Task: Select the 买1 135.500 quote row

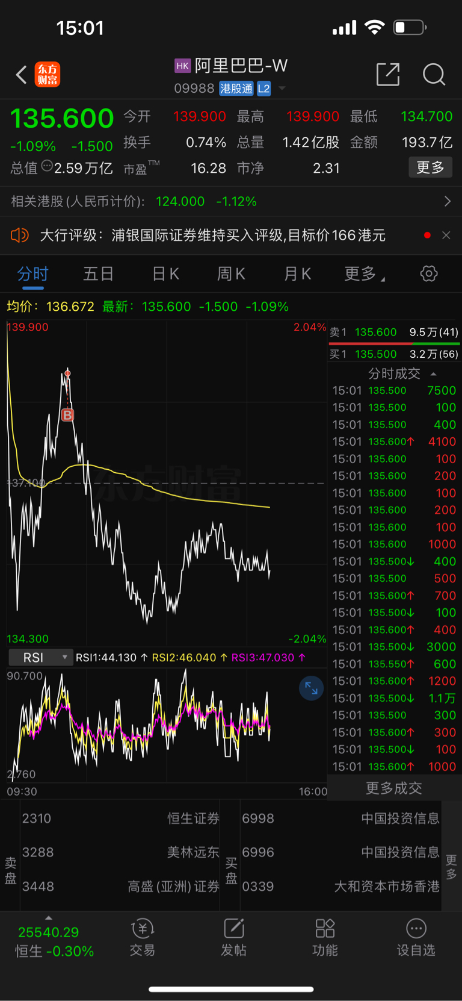Action: [x=394, y=354]
